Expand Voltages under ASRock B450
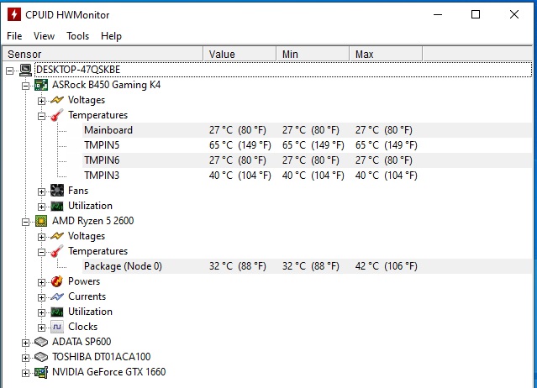 pyautogui.click(x=41, y=101)
